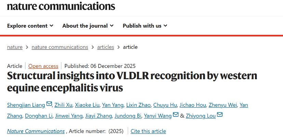Screen dimensions: 283x140
Task: Navigate to the articles breadcrumb
Action: click(106, 47)
